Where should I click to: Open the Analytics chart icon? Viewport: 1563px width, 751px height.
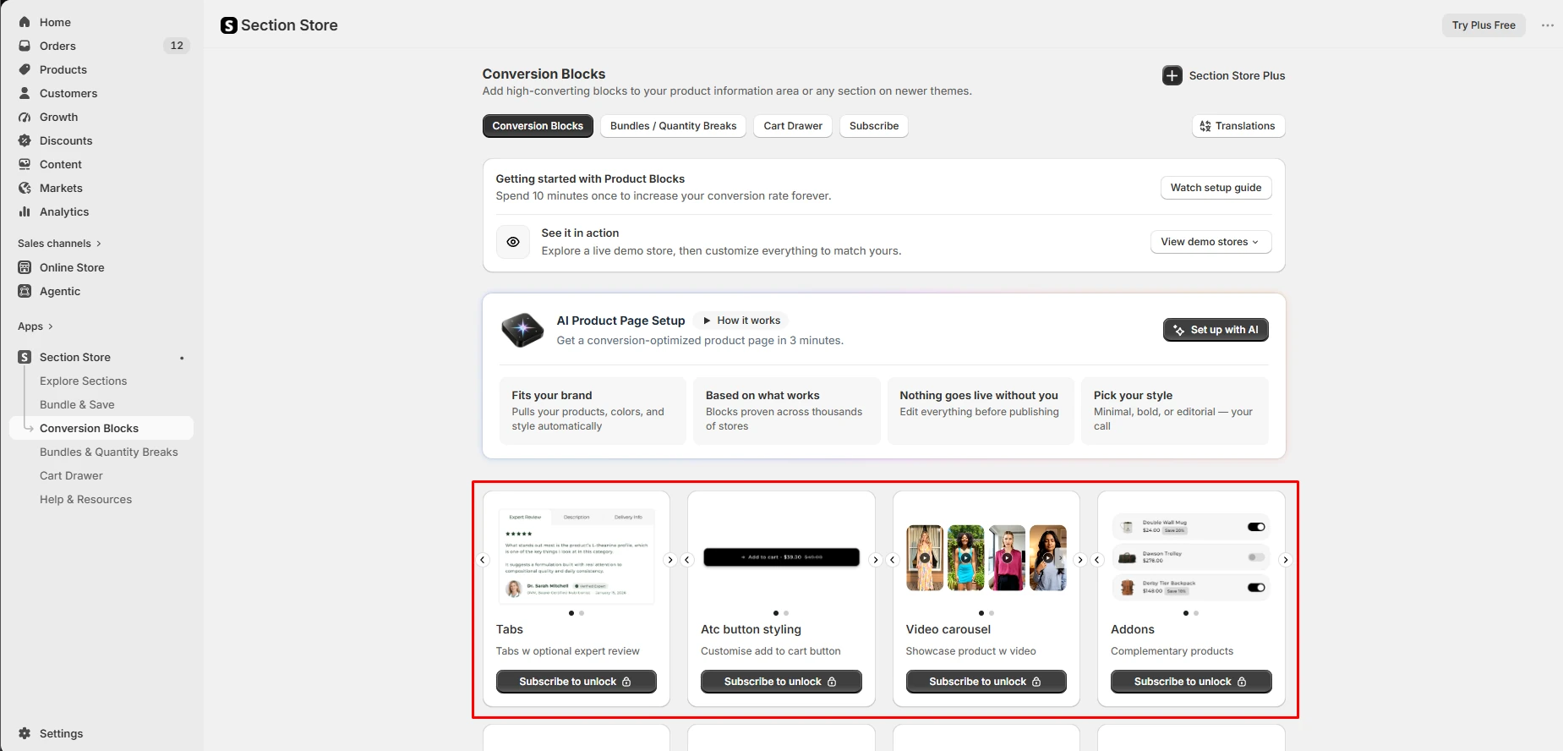[x=25, y=211]
